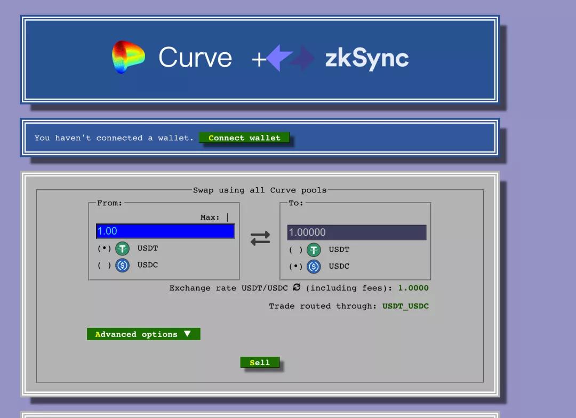
Task: Click the swap direction arrows icon
Action: point(260,239)
